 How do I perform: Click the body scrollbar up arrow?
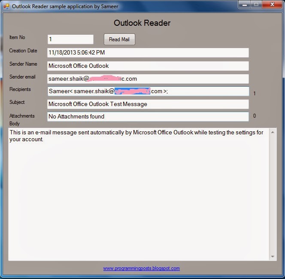pyautogui.click(x=273, y=132)
